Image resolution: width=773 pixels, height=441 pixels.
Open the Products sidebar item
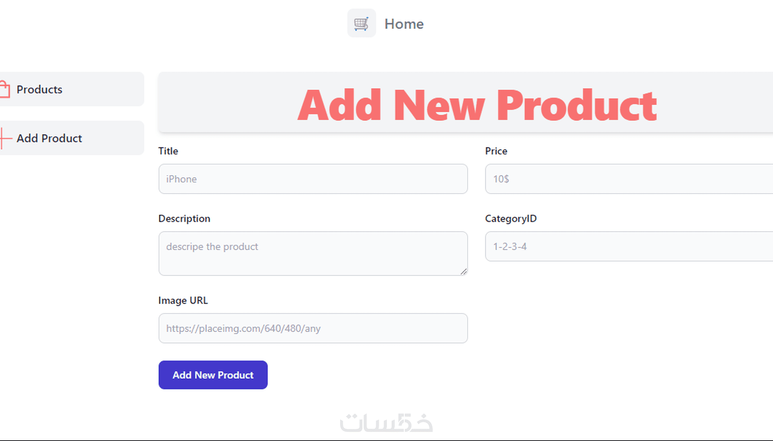tap(40, 90)
